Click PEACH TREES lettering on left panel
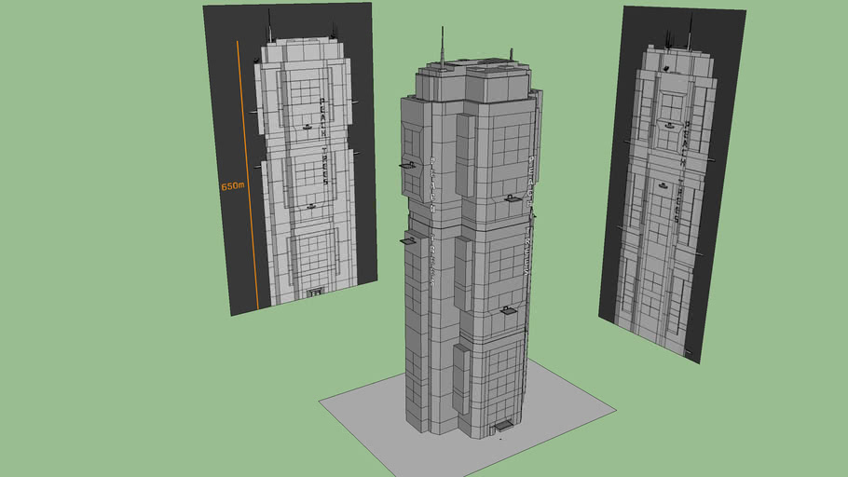Image resolution: width=848 pixels, height=477 pixels. tap(323, 142)
